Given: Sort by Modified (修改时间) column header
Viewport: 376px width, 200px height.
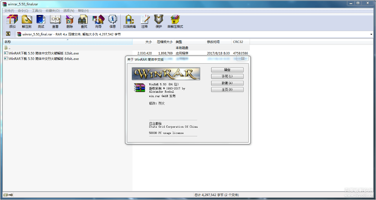Looking at the screenshot, I should coord(219,42).
